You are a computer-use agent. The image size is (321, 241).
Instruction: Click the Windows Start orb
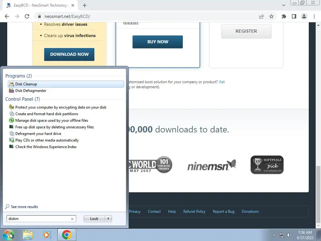[x=8, y=235]
